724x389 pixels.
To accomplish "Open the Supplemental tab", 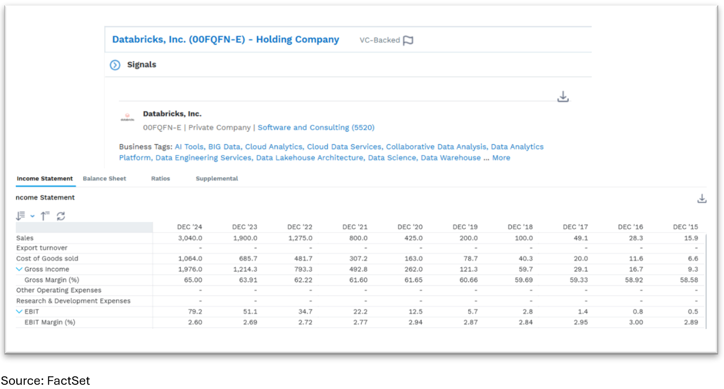I will tap(217, 179).
